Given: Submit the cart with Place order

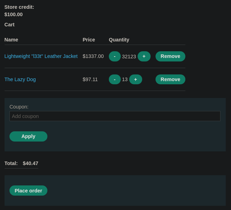Looking at the screenshot, I should click(x=28, y=191).
